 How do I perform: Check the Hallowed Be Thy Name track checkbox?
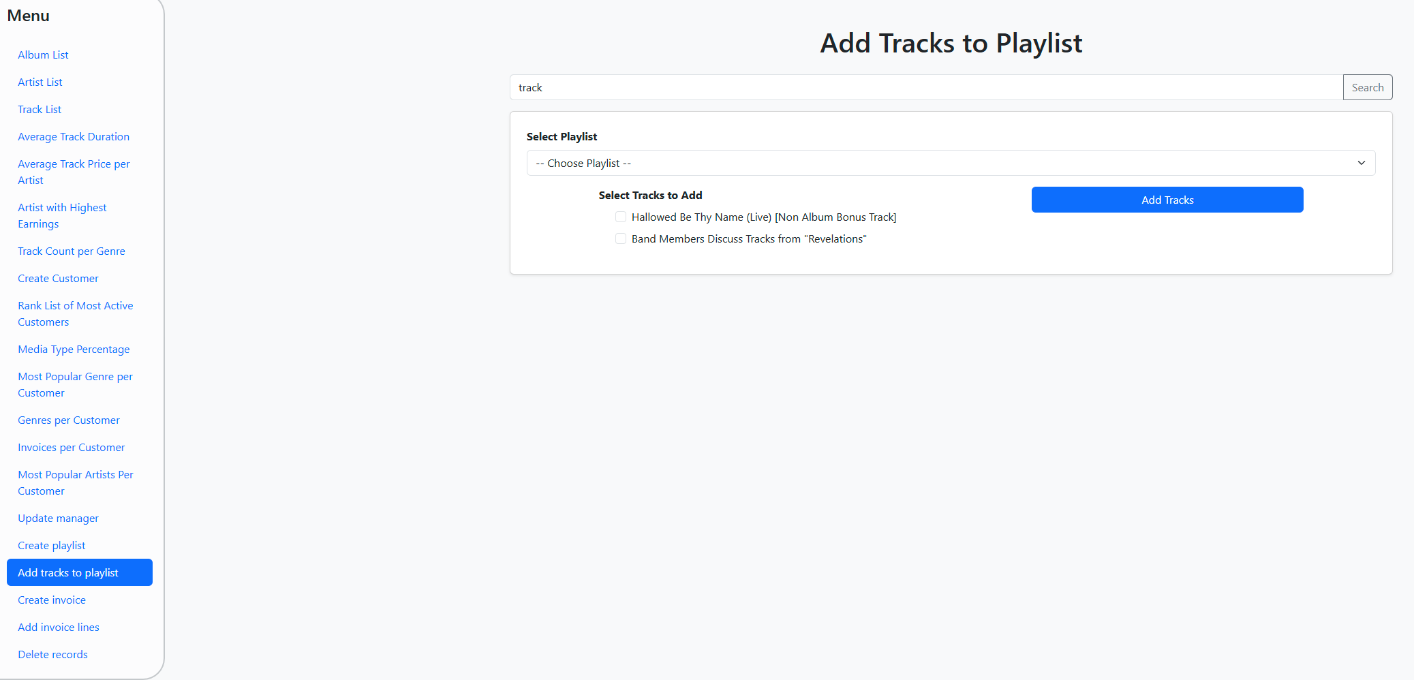click(x=621, y=217)
